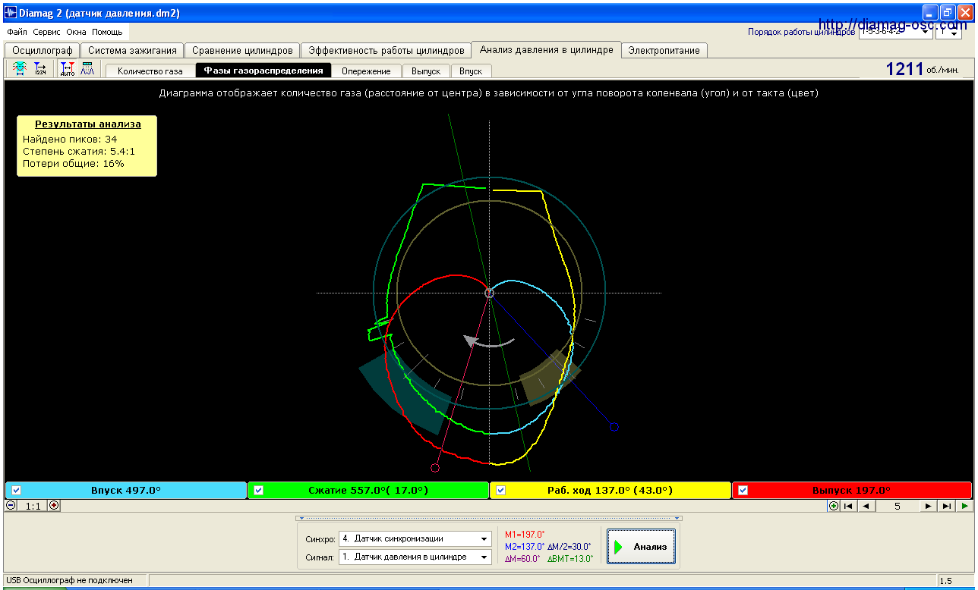Viewport: 978px width, 590px height.
Task: Click the red zoom in plus icon
Action: pyautogui.click(x=54, y=505)
